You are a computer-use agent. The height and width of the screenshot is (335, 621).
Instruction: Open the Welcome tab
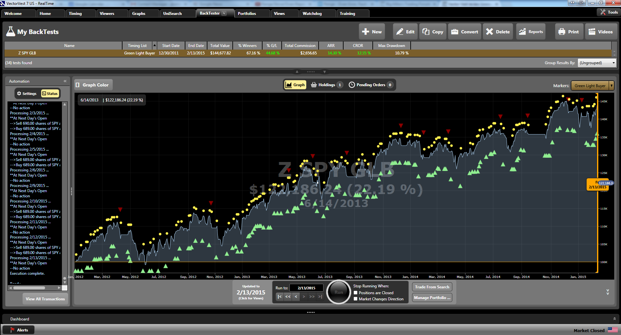coord(18,13)
